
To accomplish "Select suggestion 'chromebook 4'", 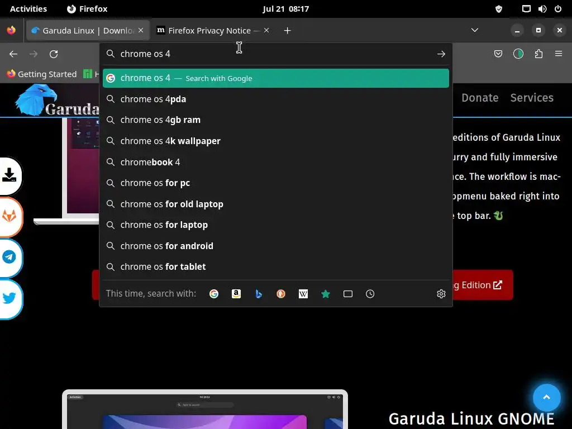I will 276,162.
